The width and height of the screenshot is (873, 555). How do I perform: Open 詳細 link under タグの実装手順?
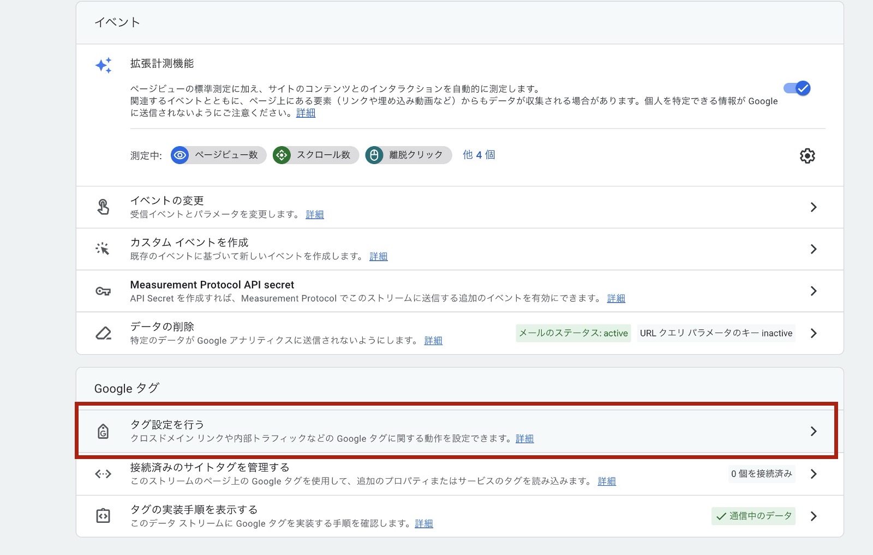[x=424, y=523]
